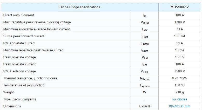
Task: Select the Tvj max symbol cell
Action: [145, 85]
